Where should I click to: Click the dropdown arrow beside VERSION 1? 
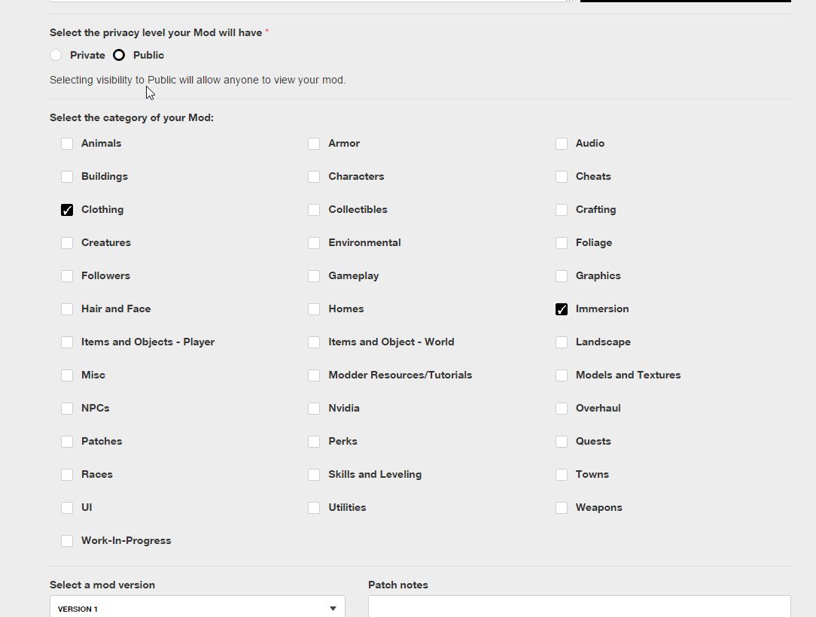point(333,608)
